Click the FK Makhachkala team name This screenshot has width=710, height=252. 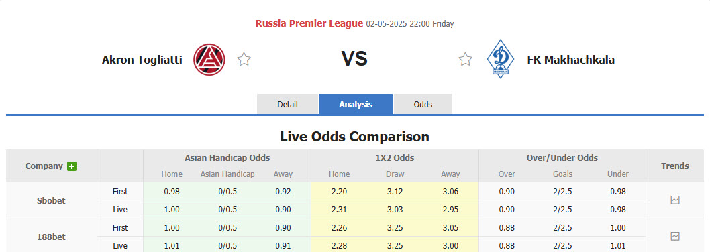pos(570,59)
